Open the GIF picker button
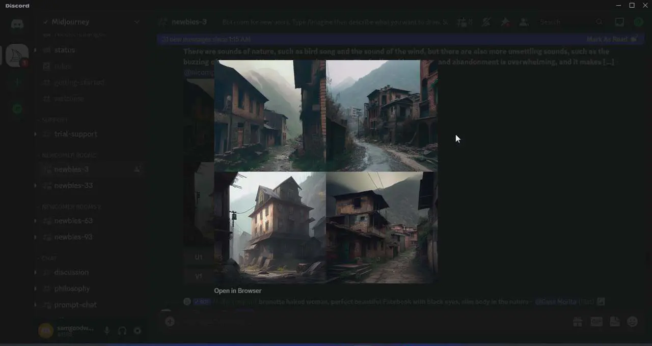This screenshot has height=346, width=652. coord(596,322)
